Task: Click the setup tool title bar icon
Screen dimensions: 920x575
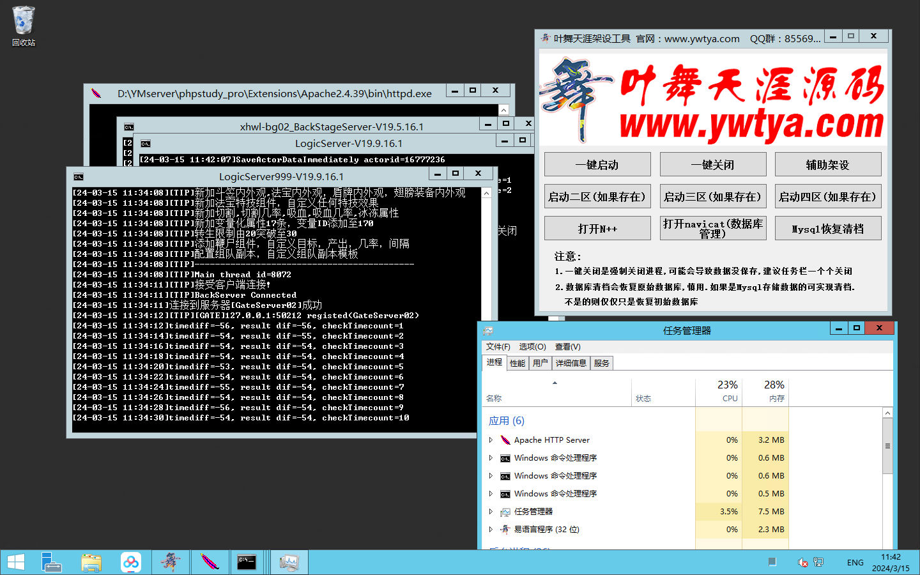Action: click(x=545, y=38)
